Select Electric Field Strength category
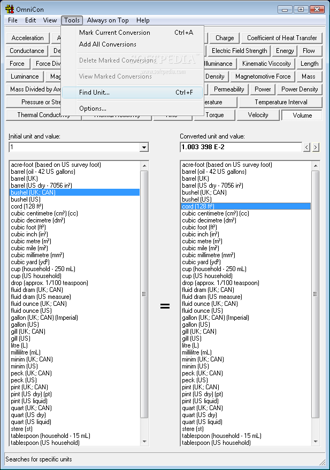 coord(239,51)
